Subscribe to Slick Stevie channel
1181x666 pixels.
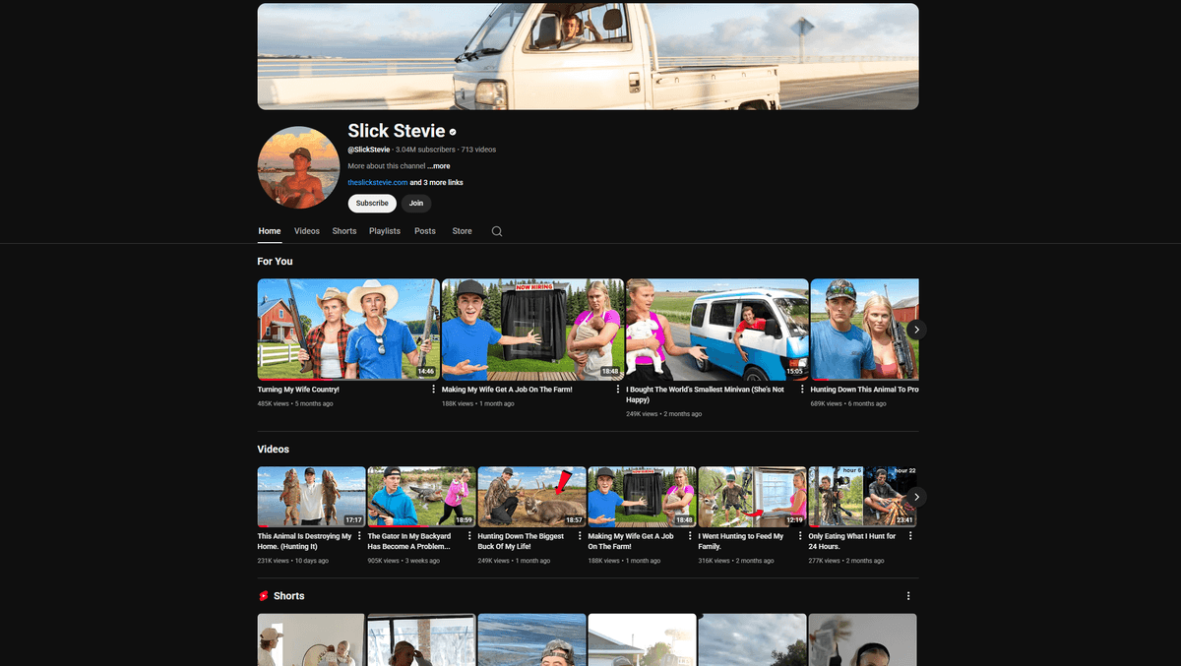click(x=372, y=204)
